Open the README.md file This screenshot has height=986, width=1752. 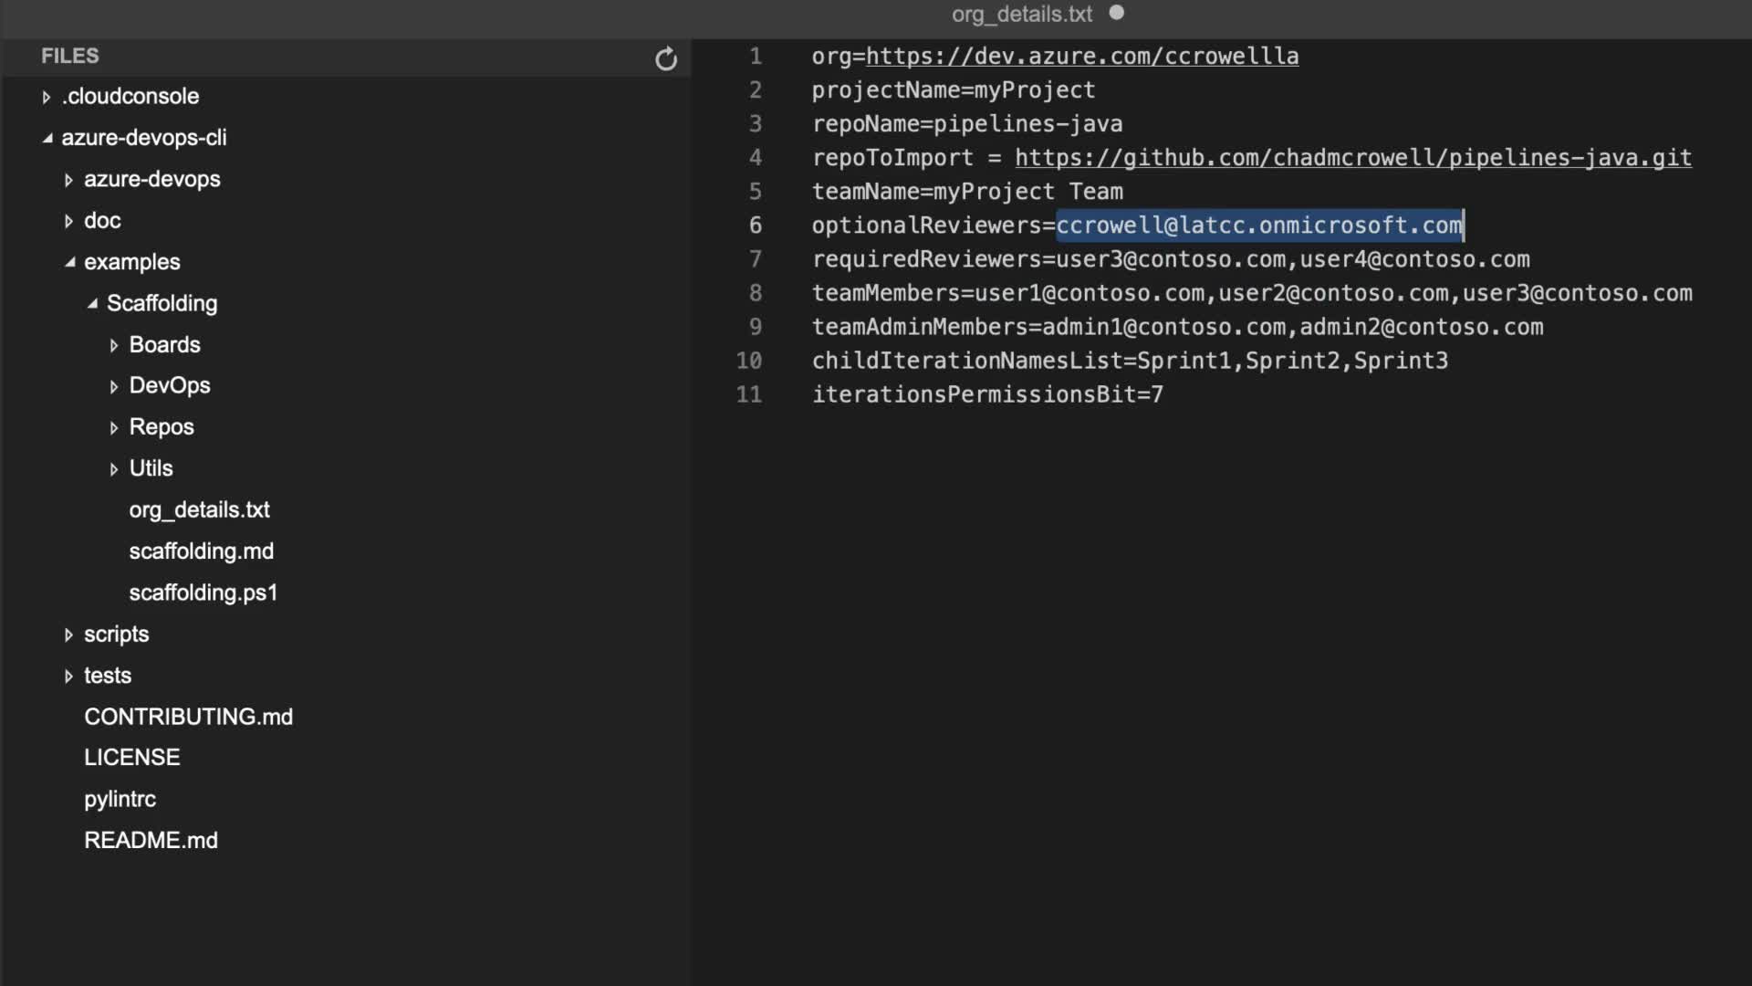point(151,840)
